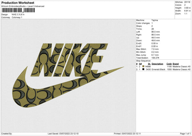Image resolution: width=192 pixels, height=136 pixels.
Task: Select the Colorway 1 value
Action: (17, 17)
